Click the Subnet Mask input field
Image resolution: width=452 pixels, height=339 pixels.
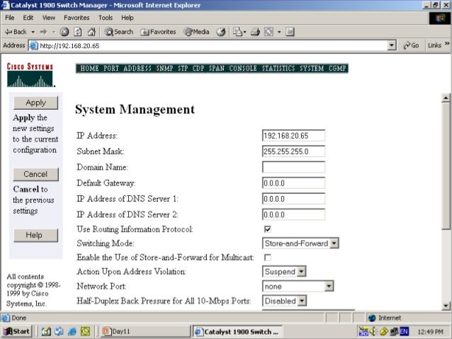(x=293, y=151)
